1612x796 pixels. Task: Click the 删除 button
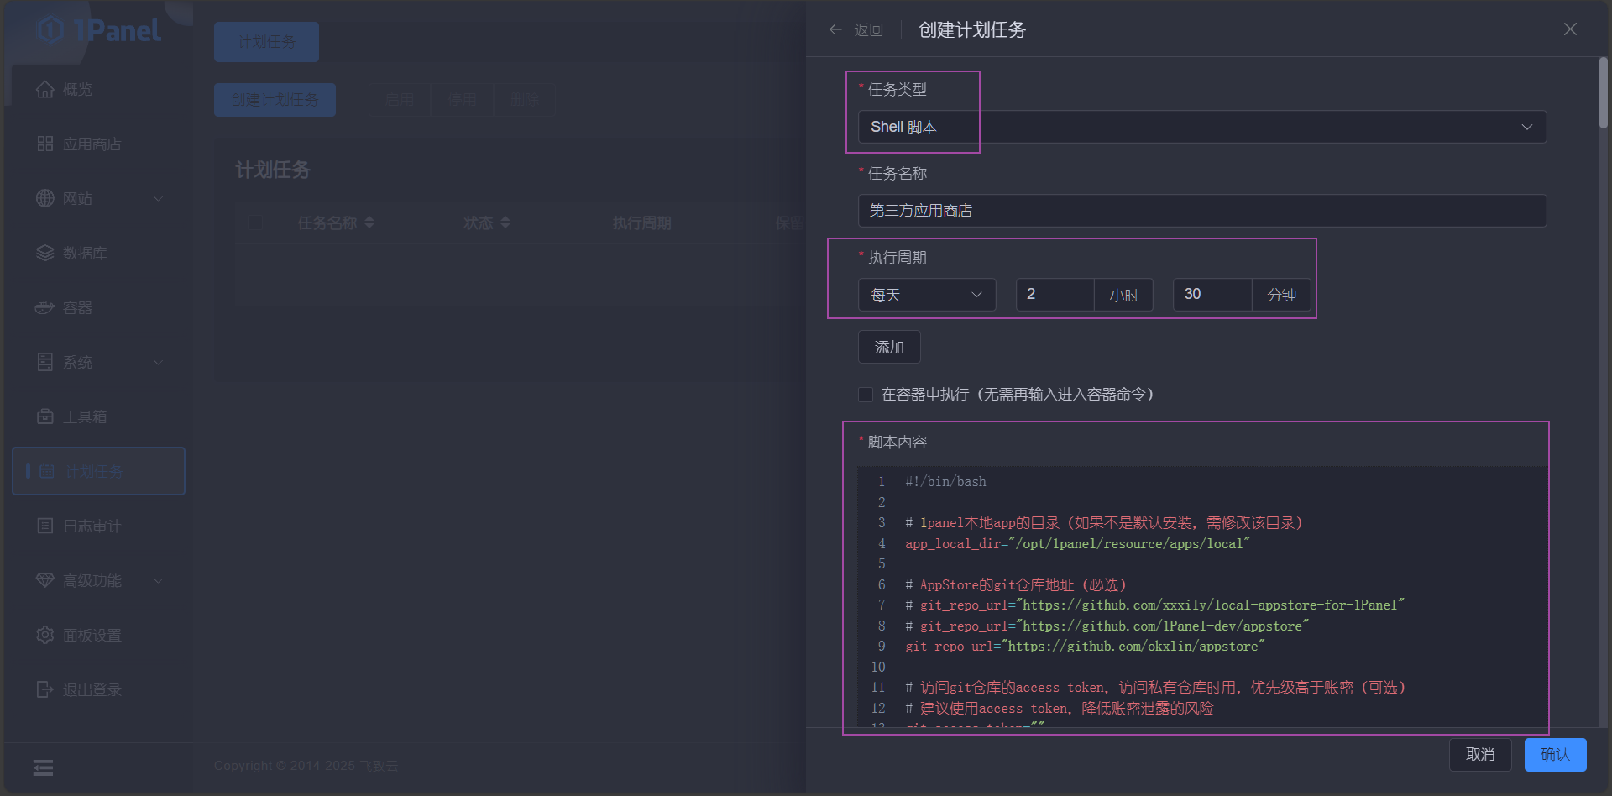point(525,100)
